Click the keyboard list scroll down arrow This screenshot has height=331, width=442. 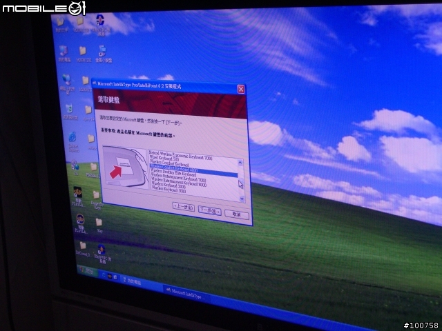tap(242, 199)
